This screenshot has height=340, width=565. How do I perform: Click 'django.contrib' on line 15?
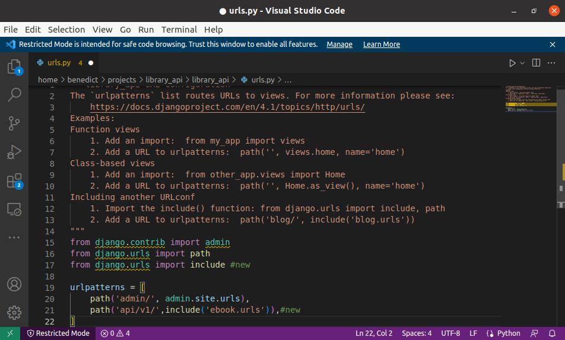pos(130,243)
